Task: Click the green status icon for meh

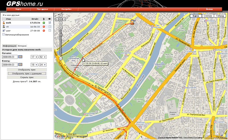Action: 44,23
